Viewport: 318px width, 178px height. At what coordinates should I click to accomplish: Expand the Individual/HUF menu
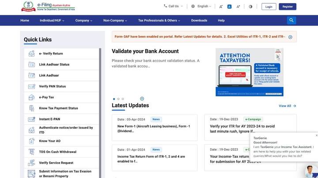coord(52,20)
